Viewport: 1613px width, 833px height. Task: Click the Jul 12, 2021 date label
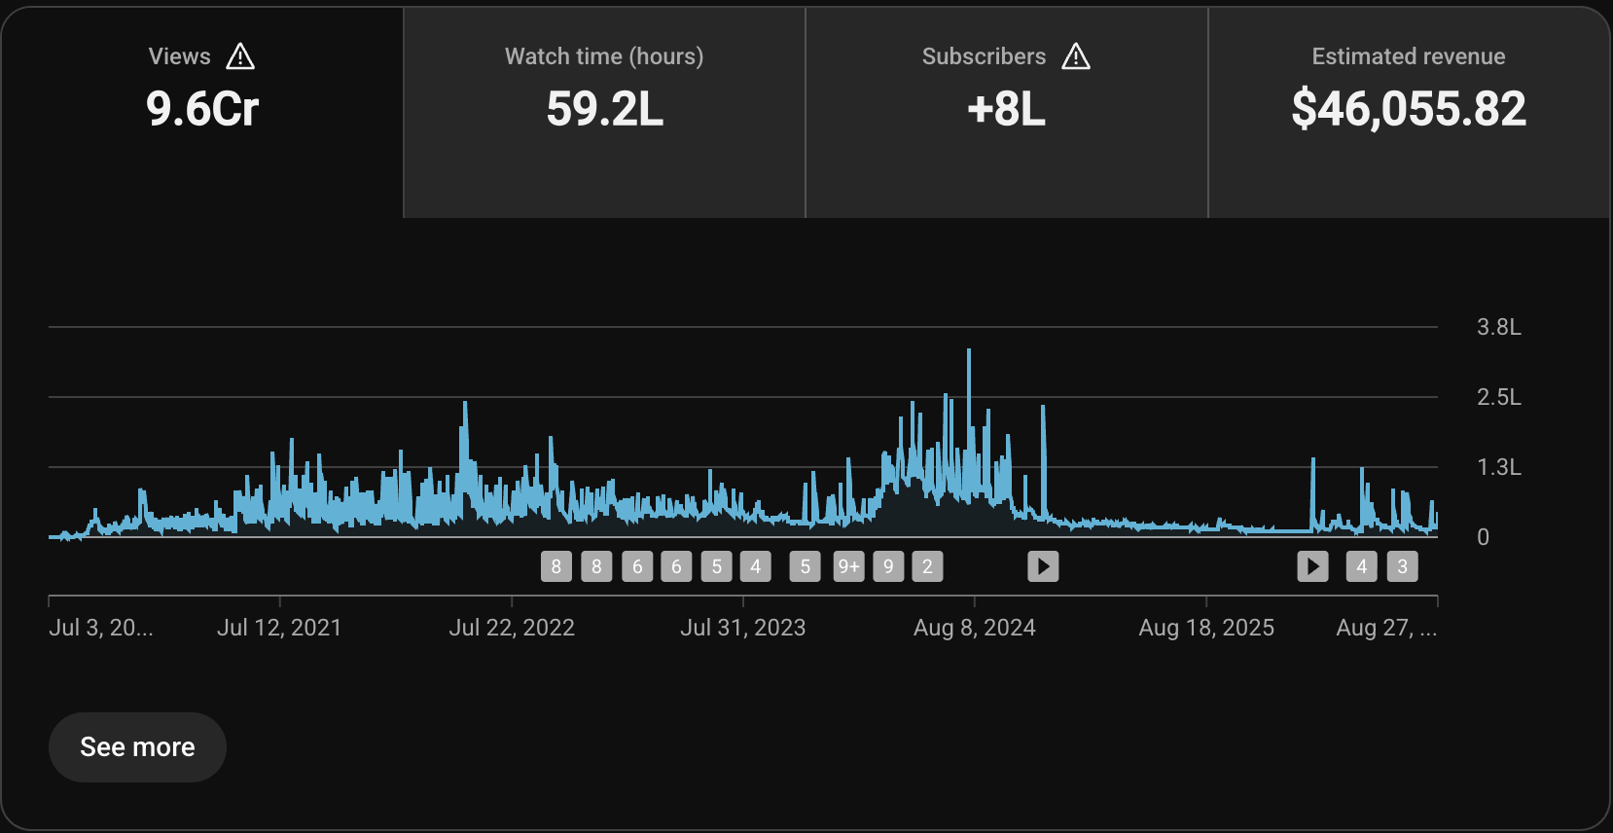(279, 628)
